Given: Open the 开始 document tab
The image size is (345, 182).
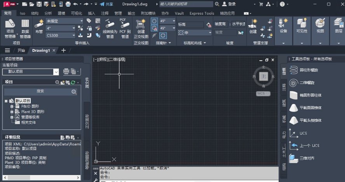Looking at the screenshot, I should pyautogui.click(x=21, y=50).
